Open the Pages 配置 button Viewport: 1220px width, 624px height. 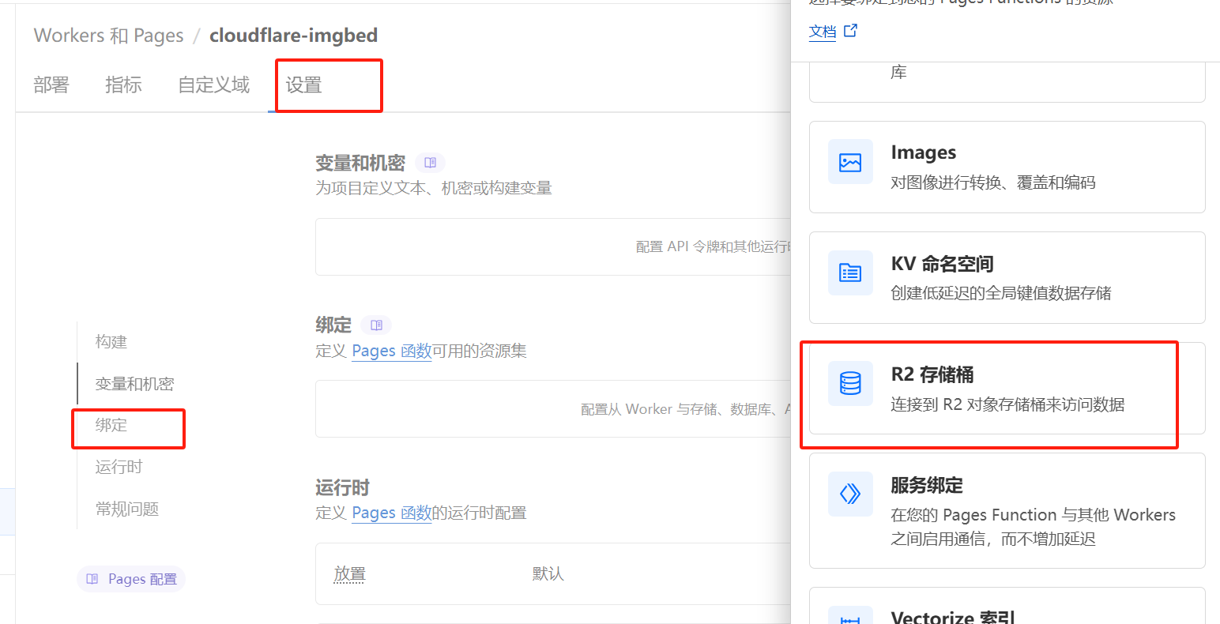point(131,579)
